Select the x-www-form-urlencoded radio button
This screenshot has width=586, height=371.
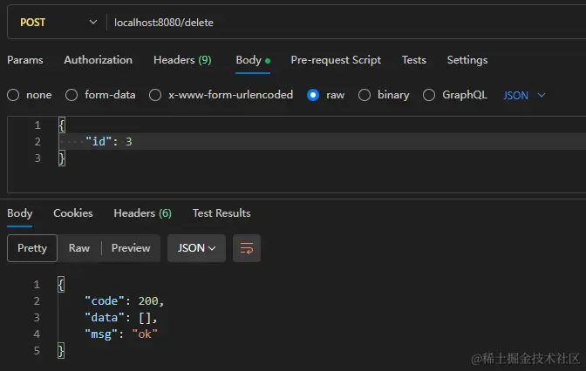[155, 95]
